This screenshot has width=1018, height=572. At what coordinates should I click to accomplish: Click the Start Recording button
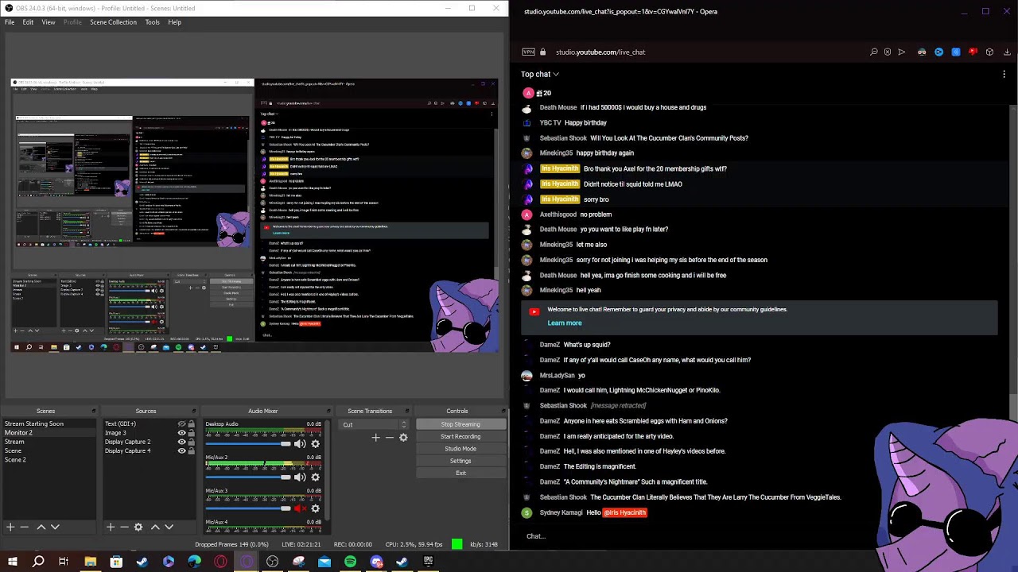coord(460,436)
